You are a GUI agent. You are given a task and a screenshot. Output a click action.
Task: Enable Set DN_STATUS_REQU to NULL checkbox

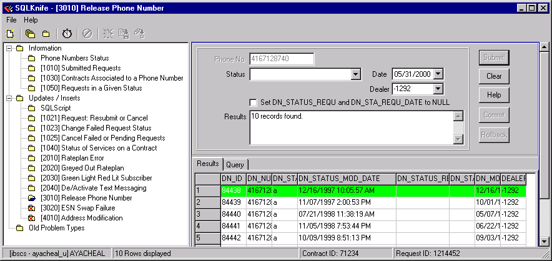(254, 102)
